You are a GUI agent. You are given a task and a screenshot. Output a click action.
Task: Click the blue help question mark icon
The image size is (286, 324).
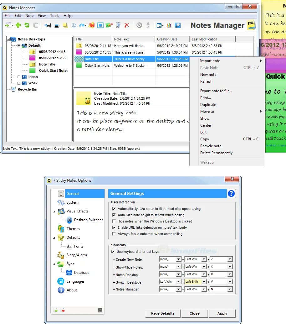pyautogui.click(x=231, y=194)
